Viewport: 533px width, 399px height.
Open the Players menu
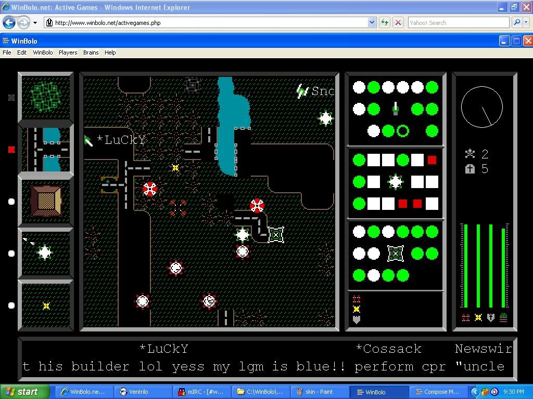click(68, 52)
